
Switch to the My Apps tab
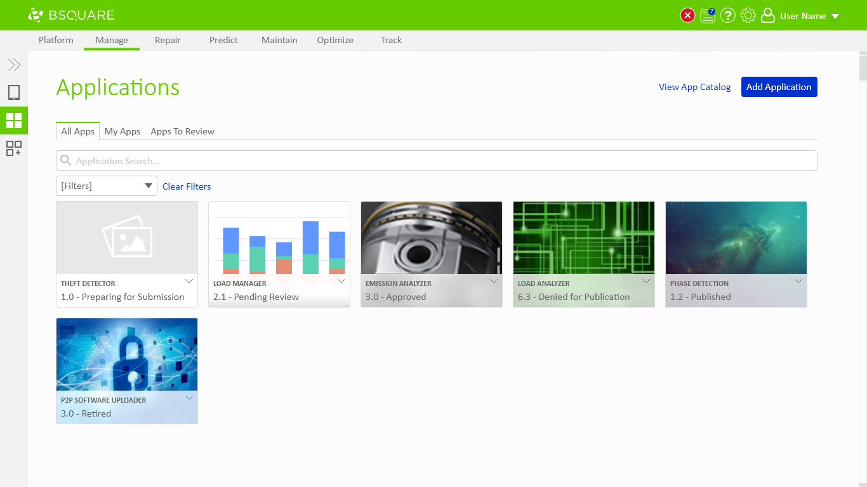(122, 131)
